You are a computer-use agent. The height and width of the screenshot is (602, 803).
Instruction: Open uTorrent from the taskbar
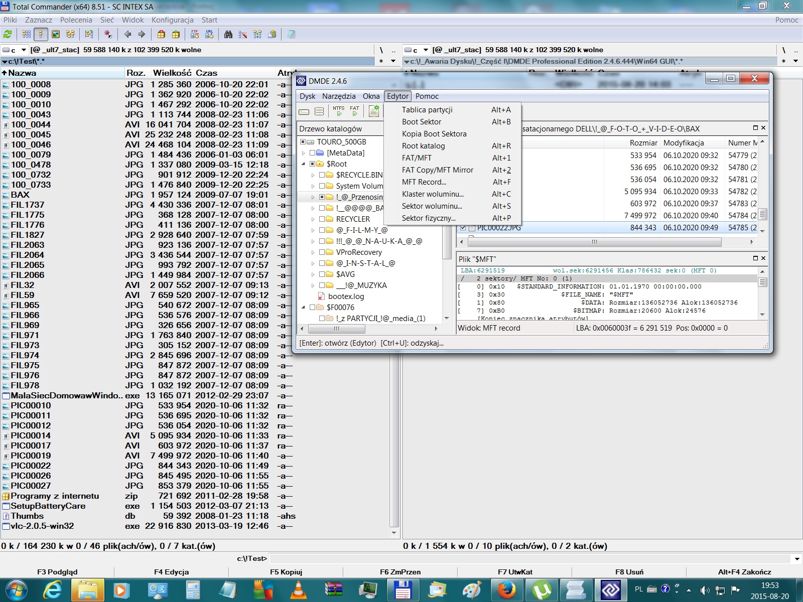tap(541, 589)
